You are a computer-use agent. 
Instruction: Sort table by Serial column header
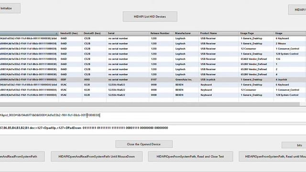point(128,33)
